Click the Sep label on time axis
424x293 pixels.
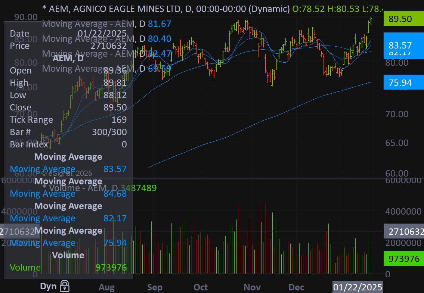point(154,287)
